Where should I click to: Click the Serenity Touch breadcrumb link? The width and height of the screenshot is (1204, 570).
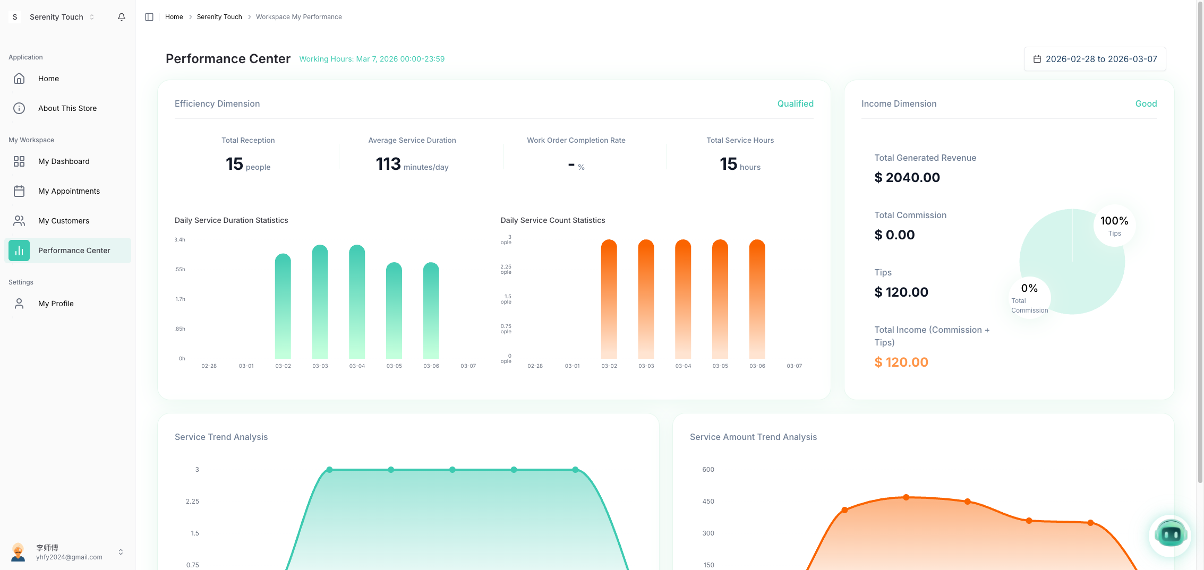219,17
